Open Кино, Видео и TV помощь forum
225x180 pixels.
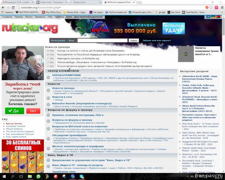click(x=77, y=165)
